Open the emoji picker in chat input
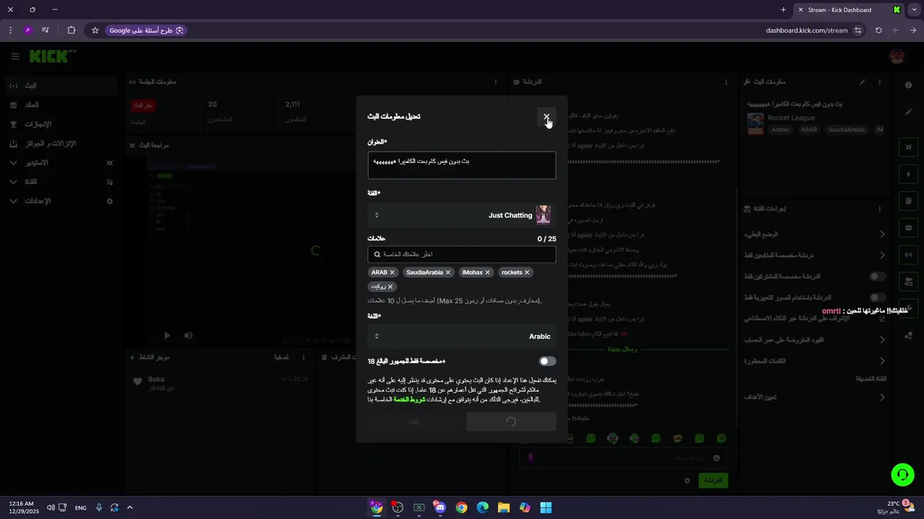The image size is (924, 519). click(716, 458)
